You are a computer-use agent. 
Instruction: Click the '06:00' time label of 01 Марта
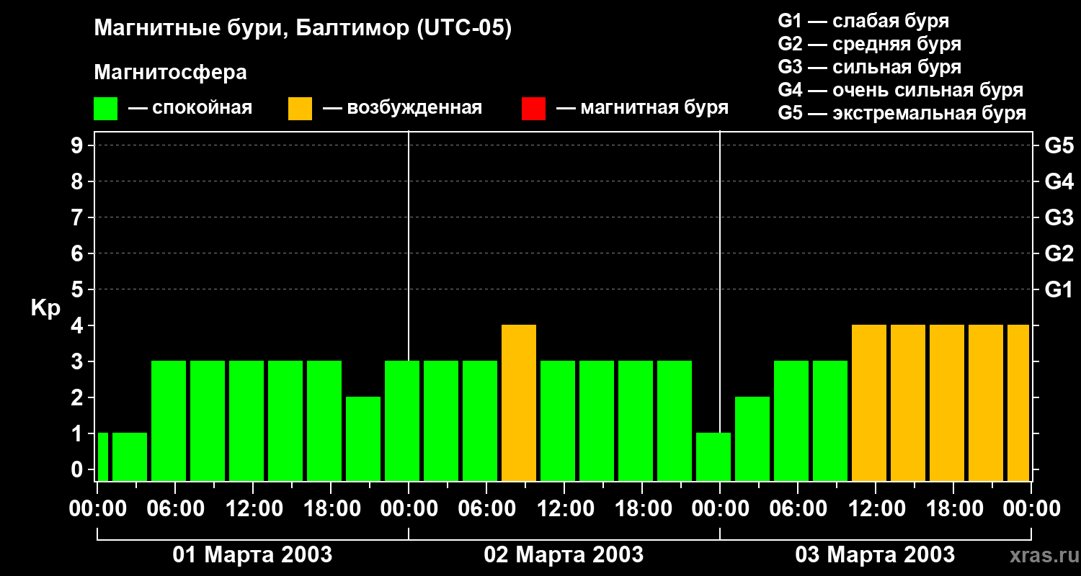point(174,509)
